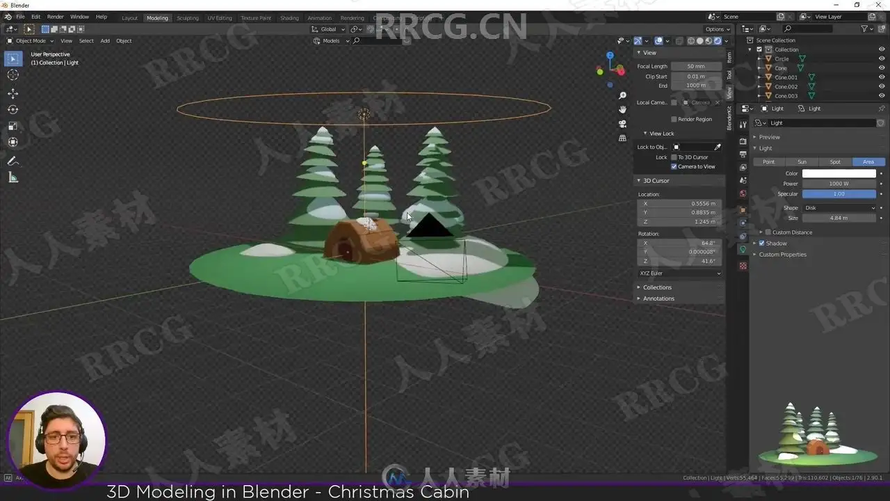
Task: Select the Select Box tool
Action: (13, 59)
